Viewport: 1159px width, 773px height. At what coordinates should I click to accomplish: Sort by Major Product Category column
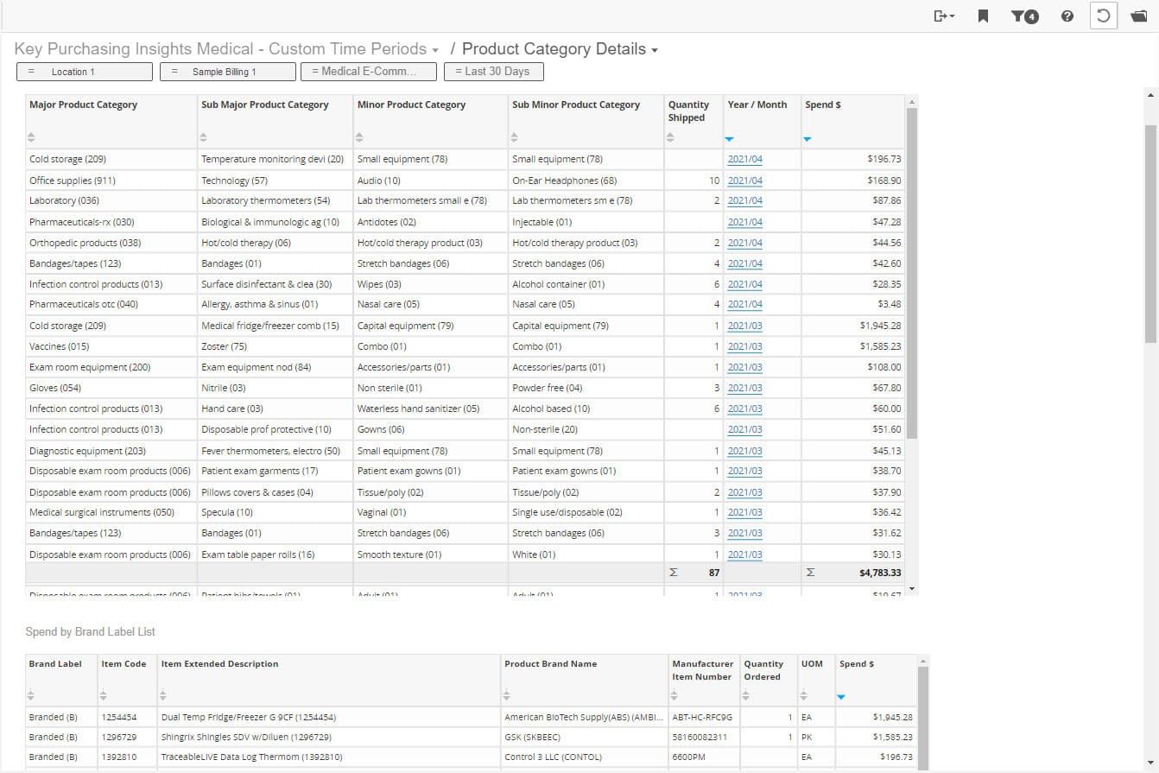[32, 137]
